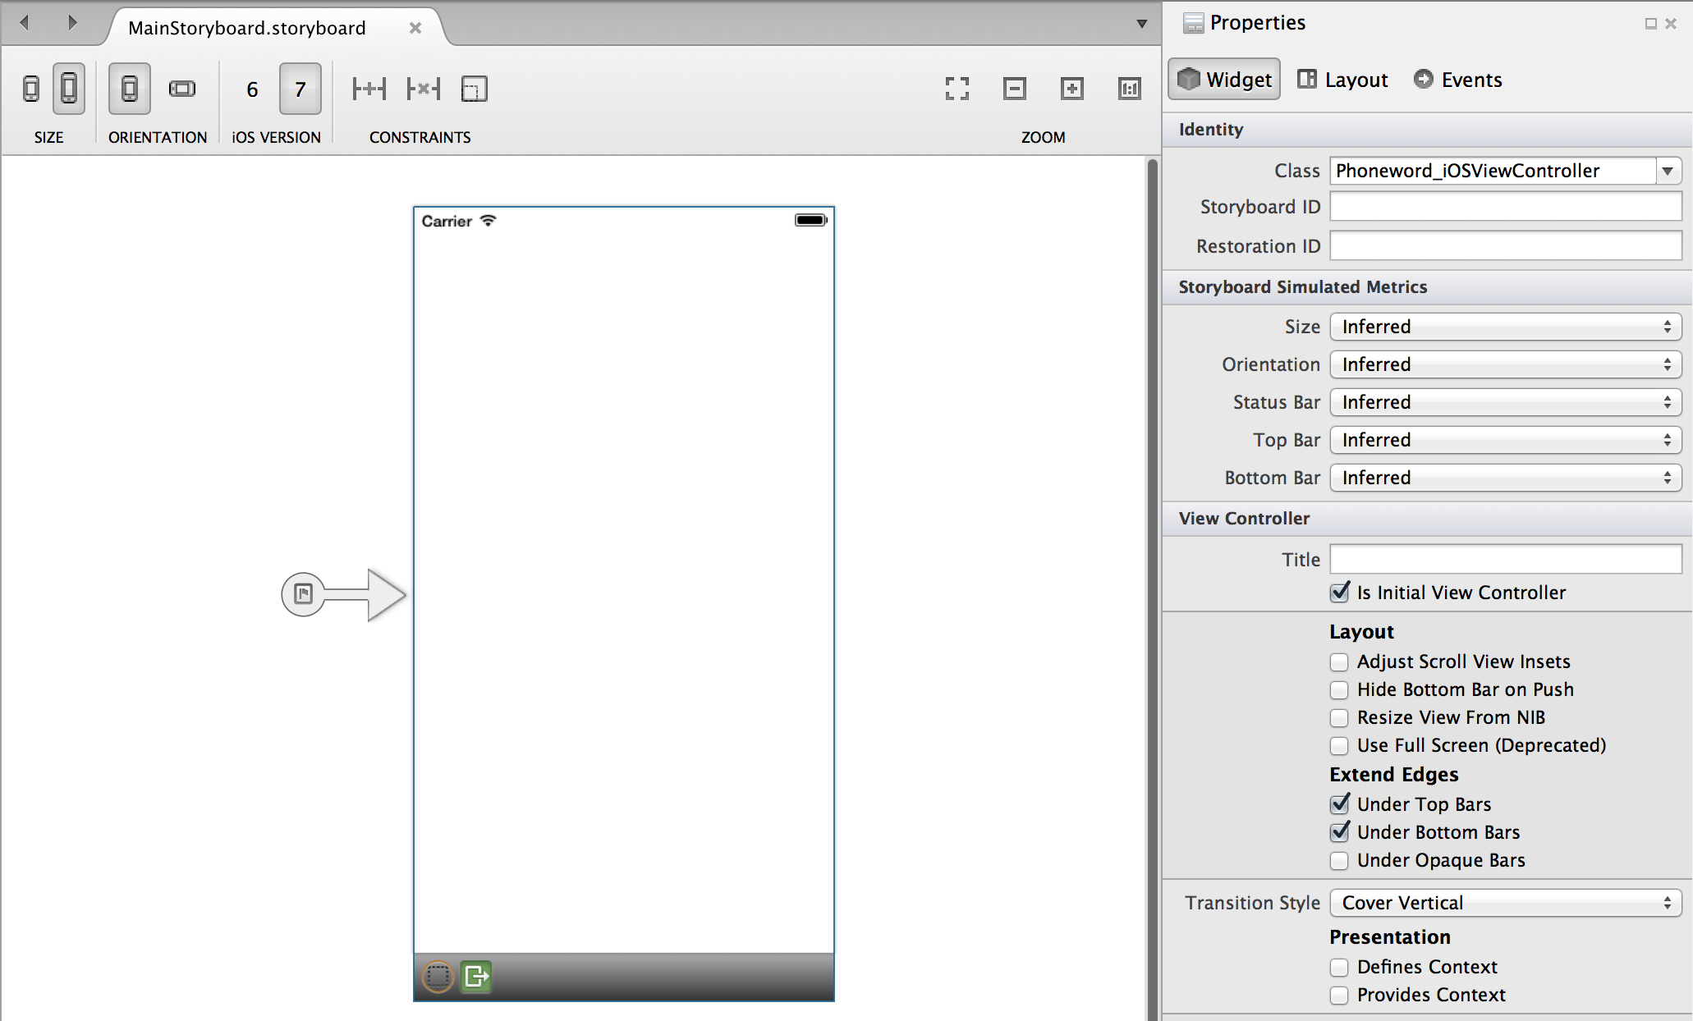Open the Class combo box dropdown
This screenshot has width=1693, height=1021.
[x=1668, y=171]
